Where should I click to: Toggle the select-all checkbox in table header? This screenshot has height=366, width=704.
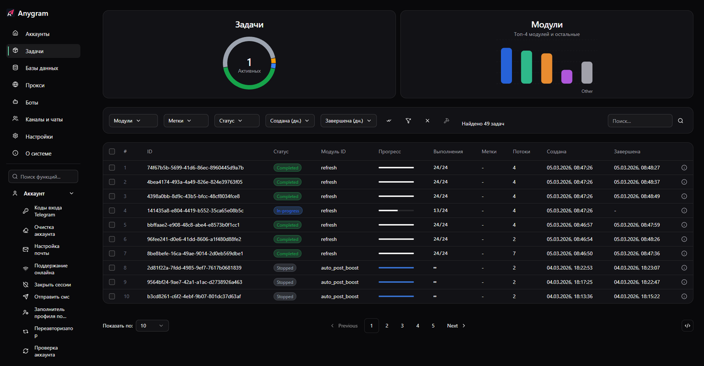112,152
